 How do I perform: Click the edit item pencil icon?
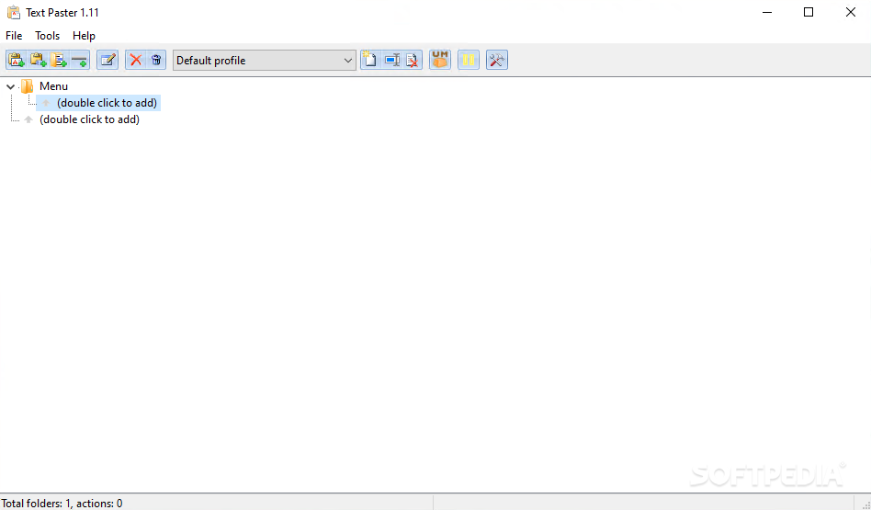107,60
